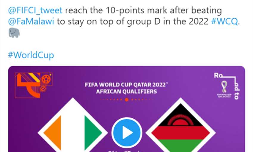Screen dimensions: 253x152
Task: Click the elephant emoji in tweet
Action: [x=14, y=33]
